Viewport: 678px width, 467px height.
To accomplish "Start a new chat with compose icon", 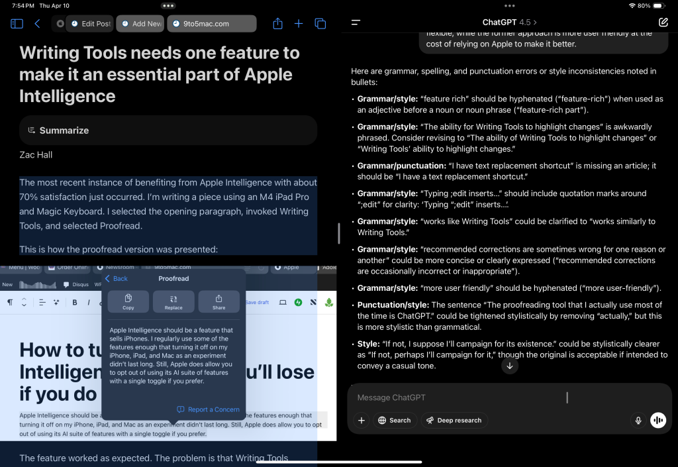I will [x=663, y=23].
